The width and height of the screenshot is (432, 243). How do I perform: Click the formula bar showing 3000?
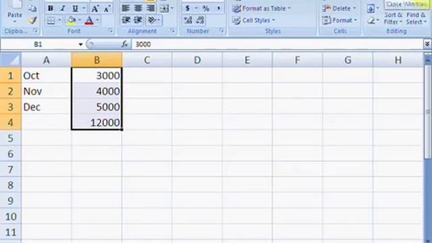coord(277,45)
